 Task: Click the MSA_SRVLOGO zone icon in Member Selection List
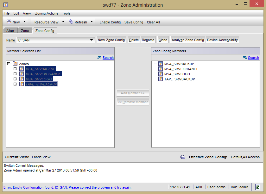(x=22, y=79)
